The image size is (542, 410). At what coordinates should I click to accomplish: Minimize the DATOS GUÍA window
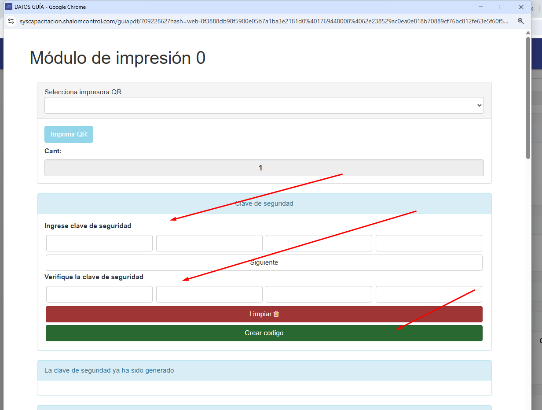tap(480, 7)
